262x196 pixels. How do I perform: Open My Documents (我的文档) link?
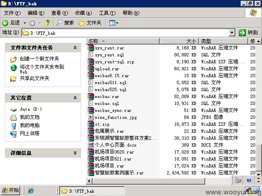point(29,117)
